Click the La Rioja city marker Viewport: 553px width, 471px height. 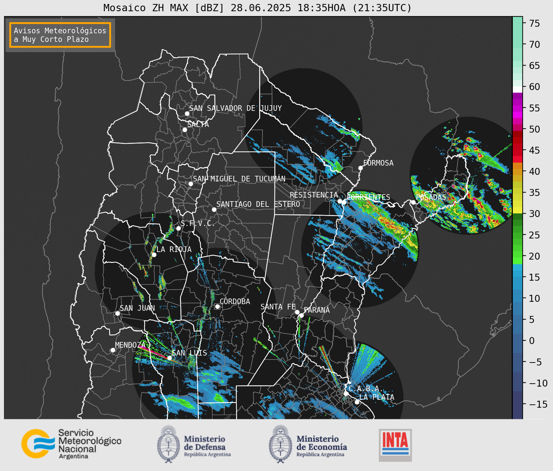coord(154,255)
